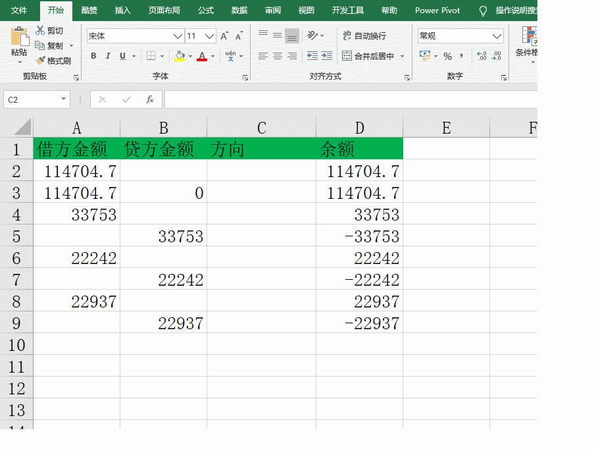The image size is (594, 449).
Task: Click the Developer (开发工具) tab
Action: [347, 11]
